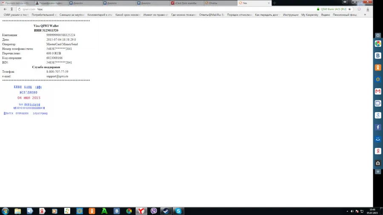Click the system tray volume icon
The width and height of the screenshot is (383, 215).
tap(352, 211)
